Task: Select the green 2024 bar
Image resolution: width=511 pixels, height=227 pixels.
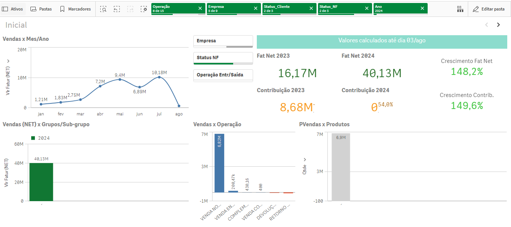Action: click(41, 182)
